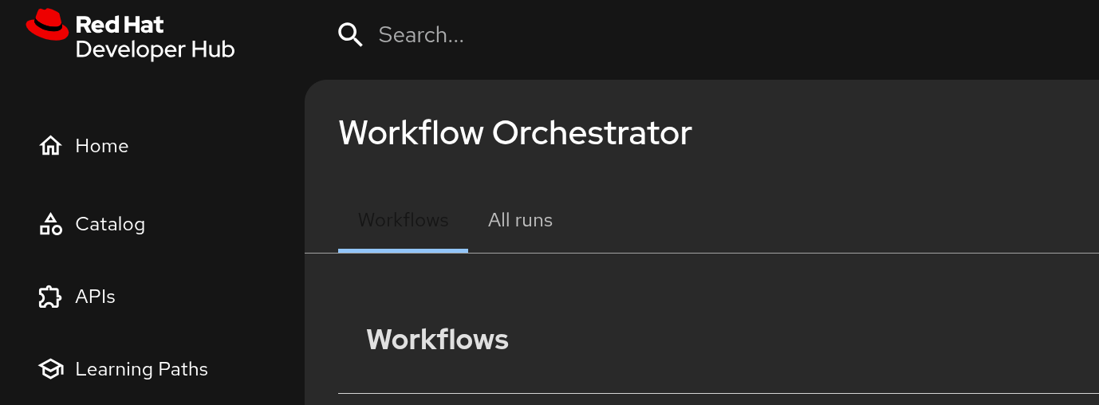Click the Home house icon
This screenshot has height=405, width=1099.
click(50, 146)
